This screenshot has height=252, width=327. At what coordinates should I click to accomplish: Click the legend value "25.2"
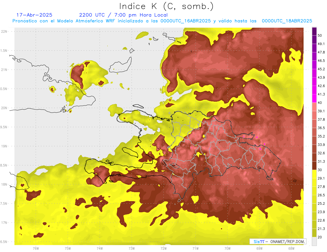coord(321,203)
